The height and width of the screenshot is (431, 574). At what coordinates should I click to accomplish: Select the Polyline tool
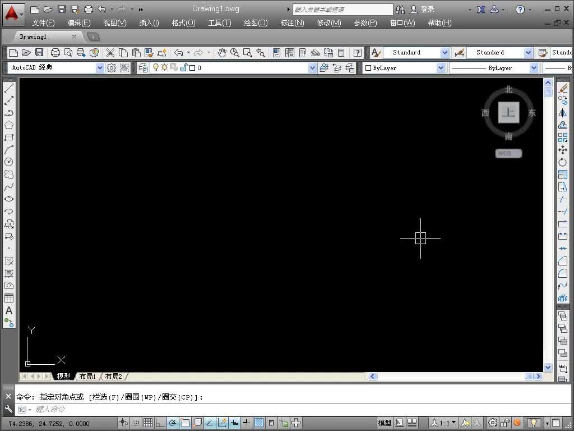[9, 112]
